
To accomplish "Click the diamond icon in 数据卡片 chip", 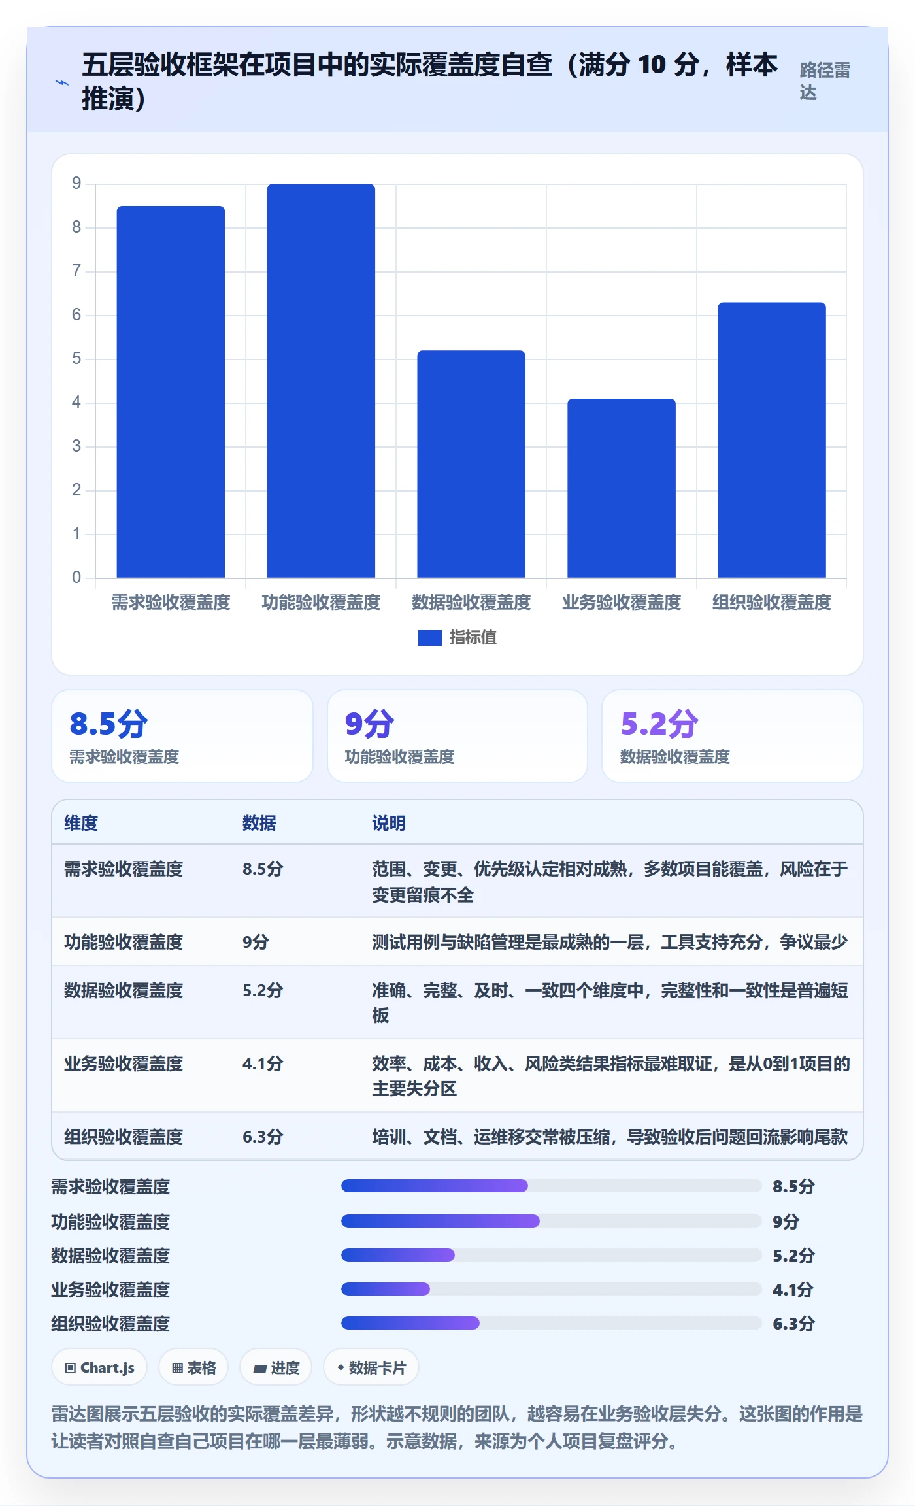I will pos(341,1367).
